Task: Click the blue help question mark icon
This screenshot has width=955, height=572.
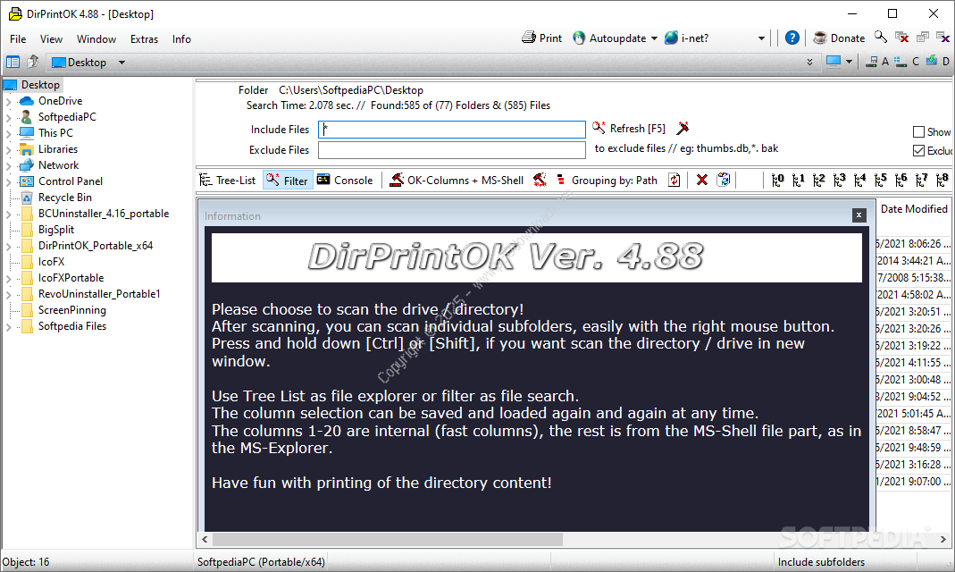Action: pyautogui.click(x=792, y=38)
